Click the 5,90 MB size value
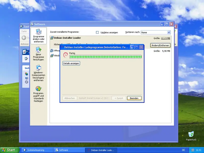Viewport: 204px width, 153px height. pos(166,51)
